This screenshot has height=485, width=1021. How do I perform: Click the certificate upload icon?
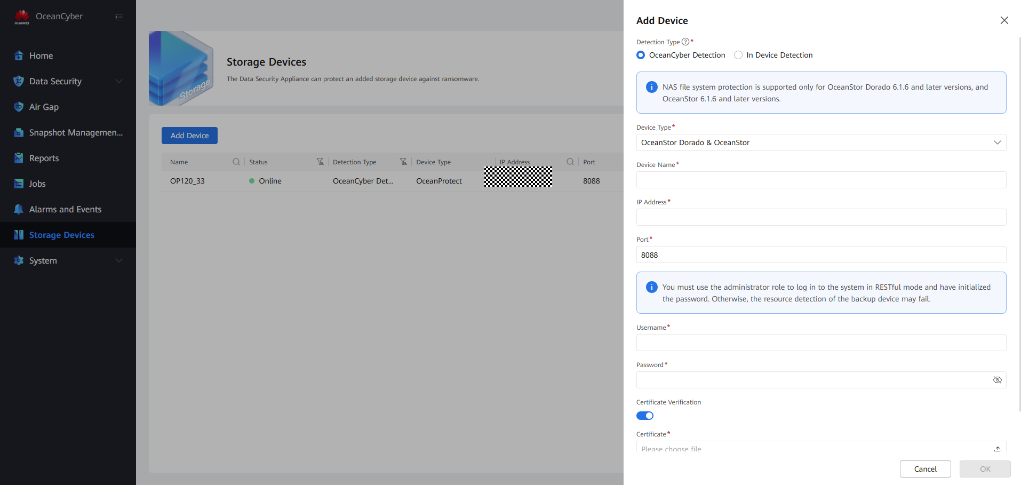997,449
